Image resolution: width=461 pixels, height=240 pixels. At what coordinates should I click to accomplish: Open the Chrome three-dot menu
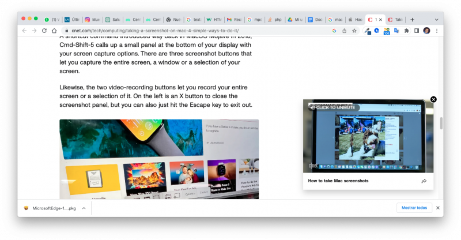pos(436,31)
